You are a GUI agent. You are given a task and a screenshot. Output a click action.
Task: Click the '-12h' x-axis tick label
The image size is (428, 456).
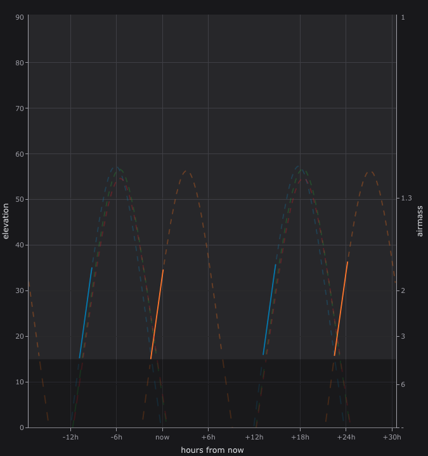[70, 437]
